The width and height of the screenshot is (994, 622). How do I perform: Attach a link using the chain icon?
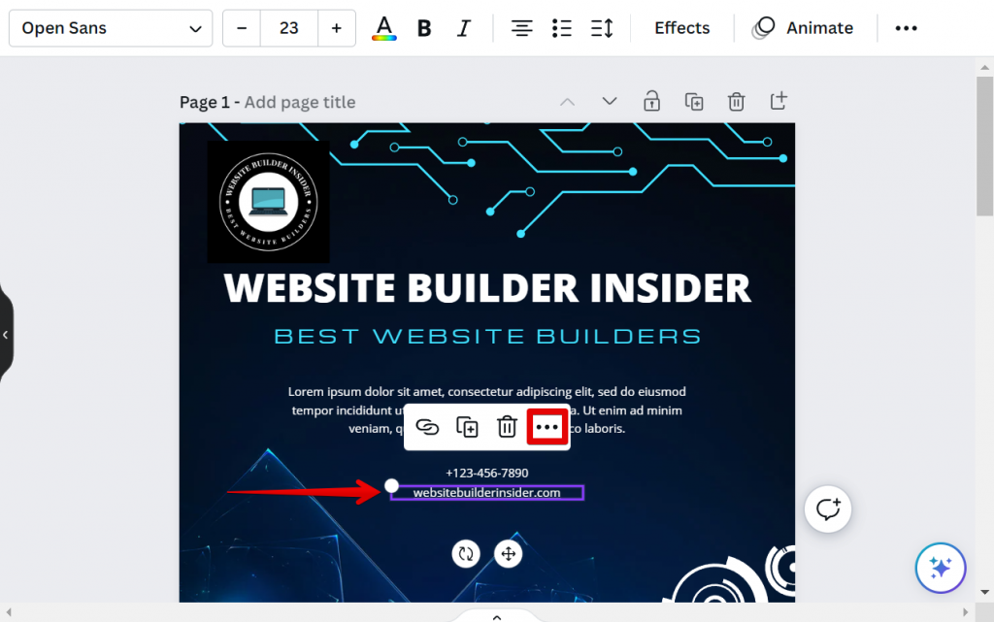(x=428, y=427)
